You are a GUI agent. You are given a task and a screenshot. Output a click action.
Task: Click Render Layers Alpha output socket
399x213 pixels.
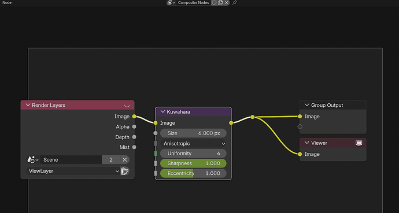click(x=134, y=126)
